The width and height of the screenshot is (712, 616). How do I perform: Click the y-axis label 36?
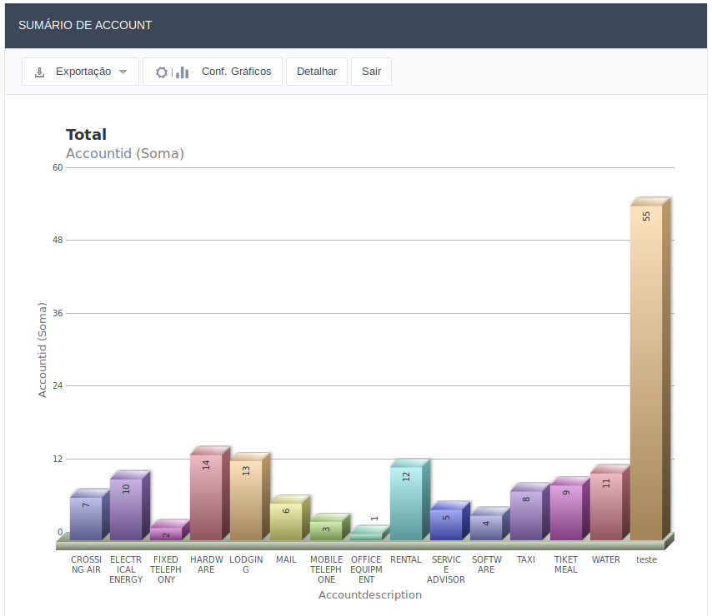[x=58, y=313]
